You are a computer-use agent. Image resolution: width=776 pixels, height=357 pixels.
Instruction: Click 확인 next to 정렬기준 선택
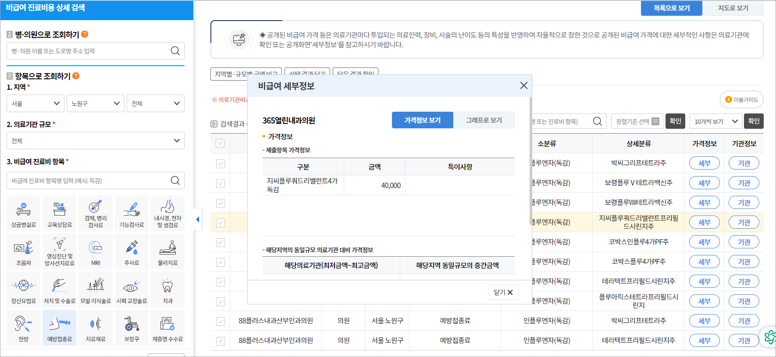[675, 121]
